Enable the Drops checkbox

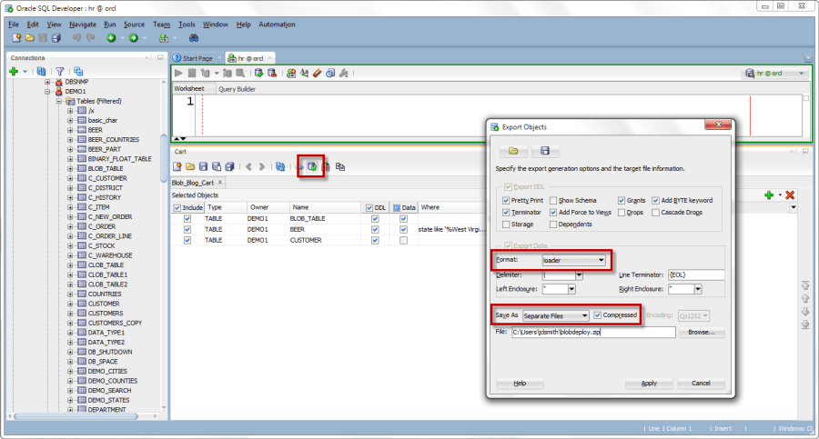[x=621, y=213]
